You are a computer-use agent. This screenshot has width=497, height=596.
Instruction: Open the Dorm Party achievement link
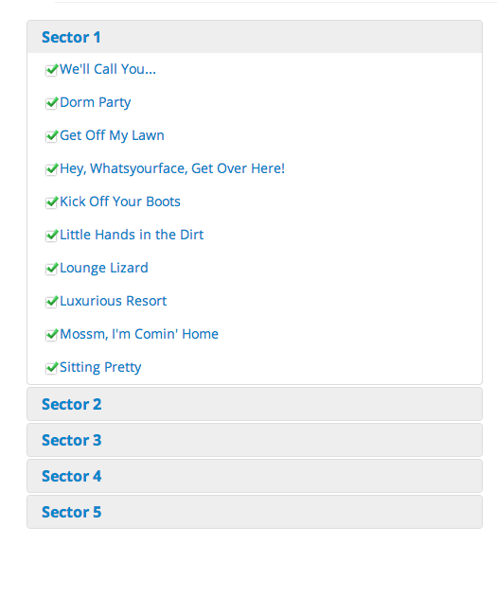95,102
